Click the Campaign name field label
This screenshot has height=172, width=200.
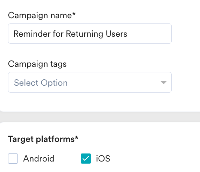[42, 16]
